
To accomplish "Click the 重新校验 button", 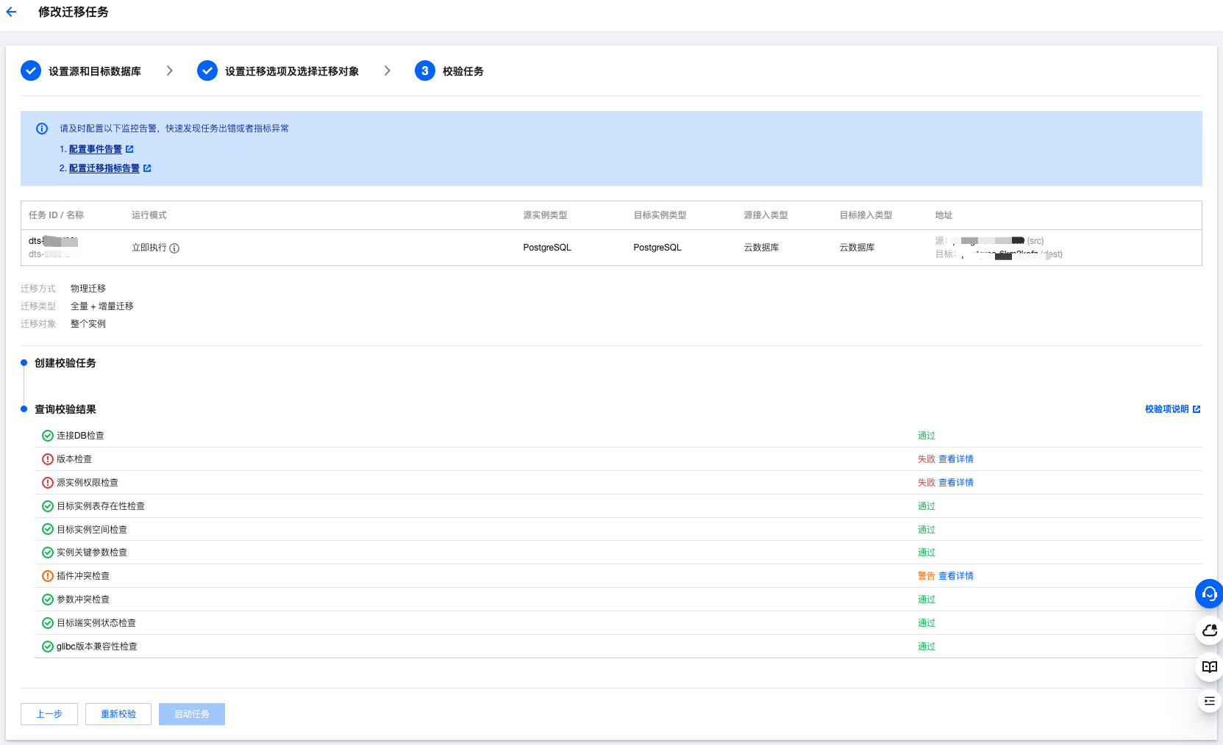I will coord(118,714).
